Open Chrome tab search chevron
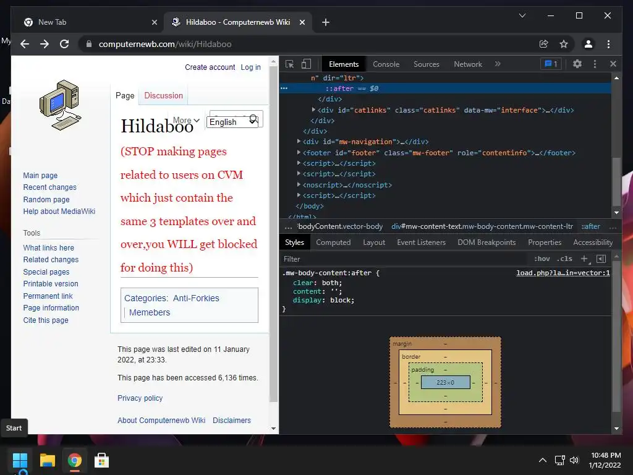 coord(522,15)
